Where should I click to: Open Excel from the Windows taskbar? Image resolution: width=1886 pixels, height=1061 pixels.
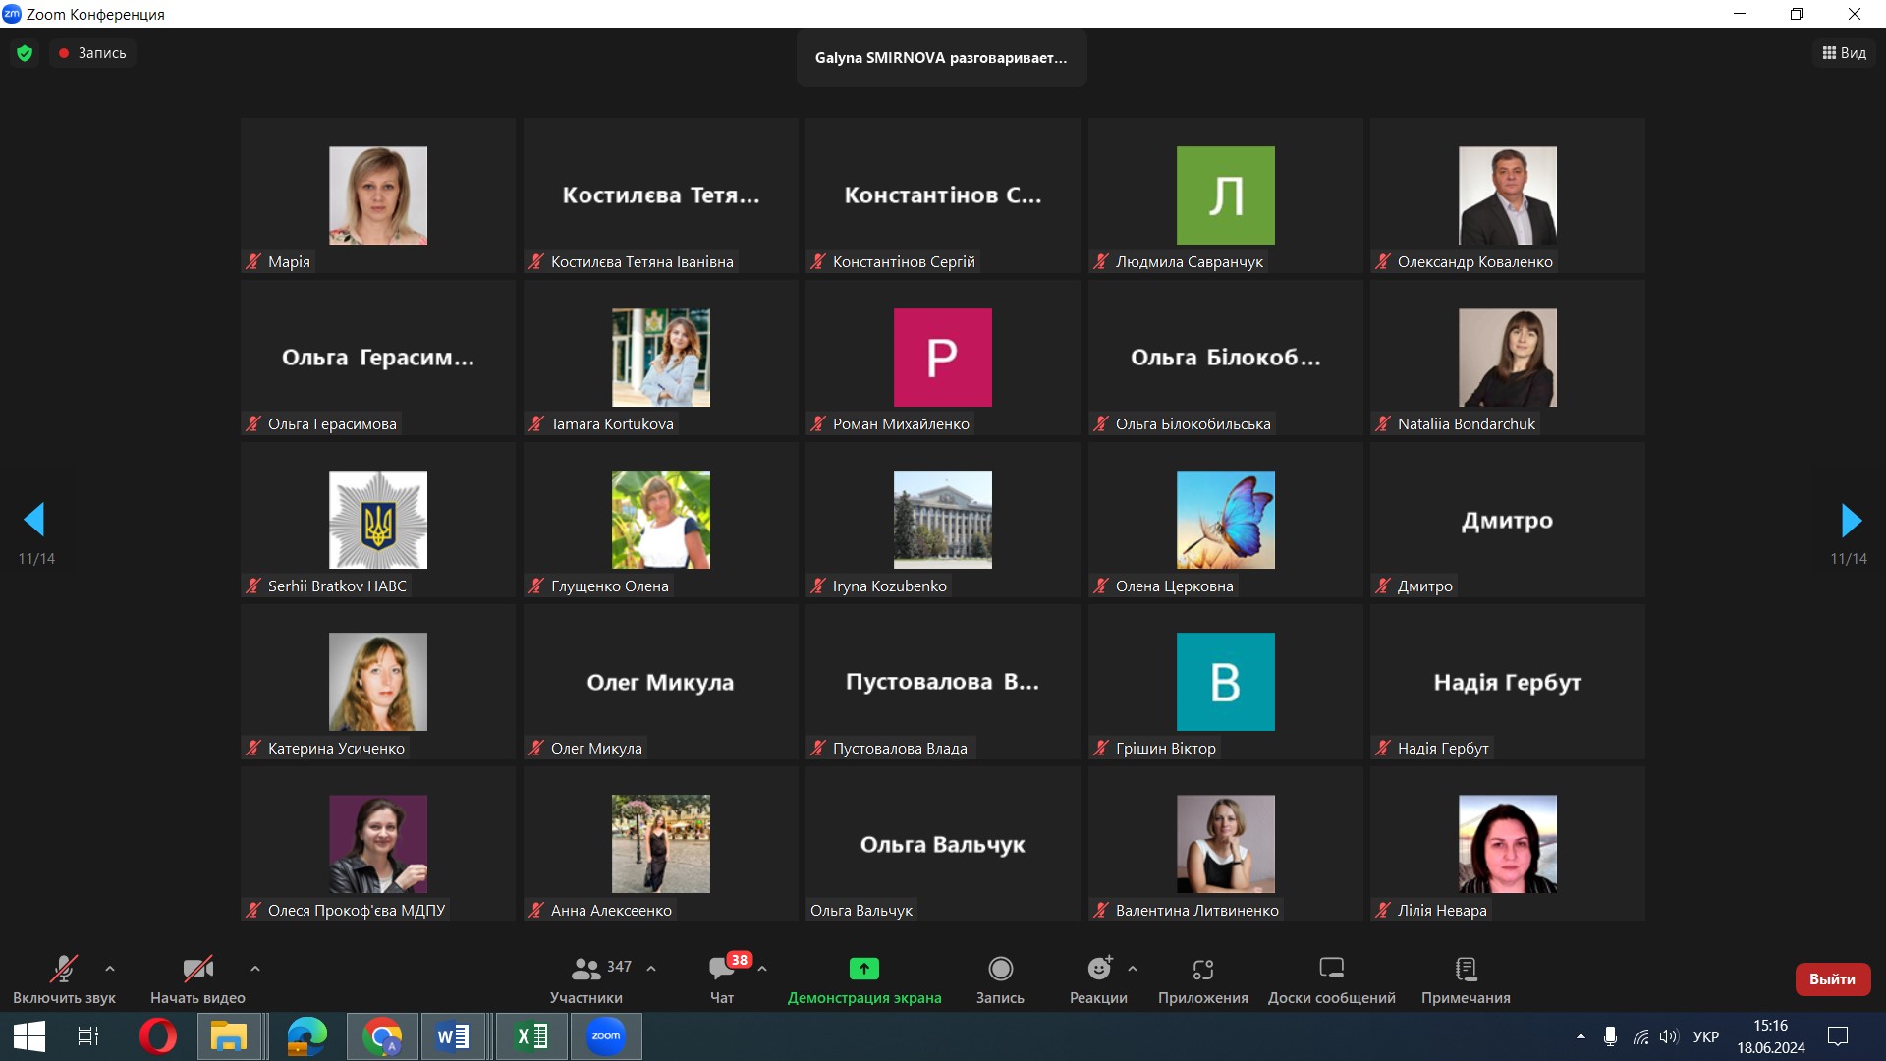point(531,1036)
